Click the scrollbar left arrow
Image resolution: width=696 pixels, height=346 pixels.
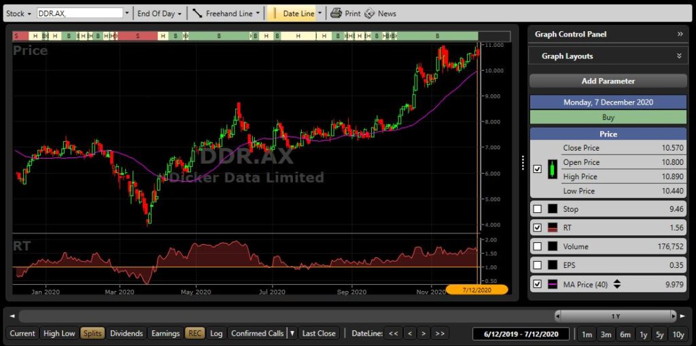(12, 316)
